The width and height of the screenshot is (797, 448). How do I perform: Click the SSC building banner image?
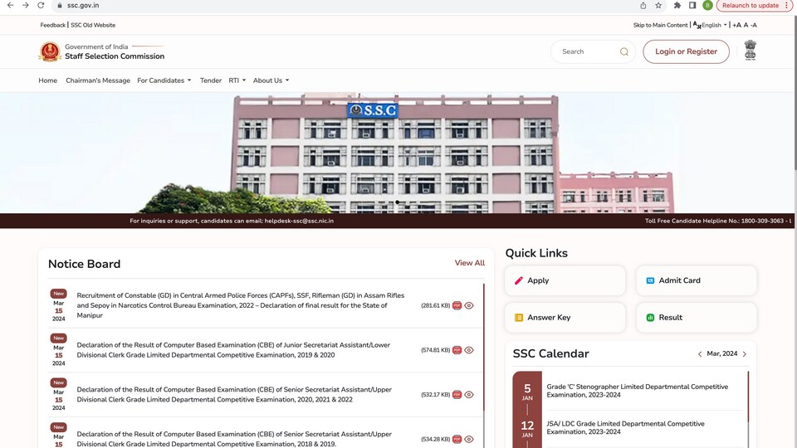(x=397, y=153)
